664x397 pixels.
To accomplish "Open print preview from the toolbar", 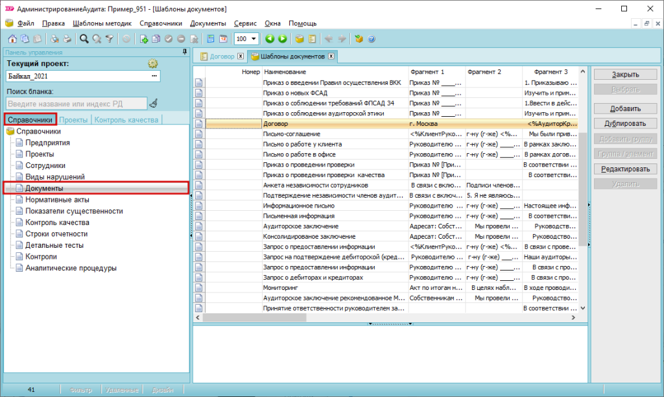I will [54, 39].
